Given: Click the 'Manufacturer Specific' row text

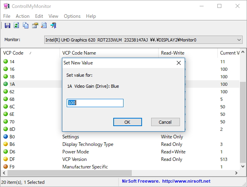Looking at the screenshot, I should point(85,167).
